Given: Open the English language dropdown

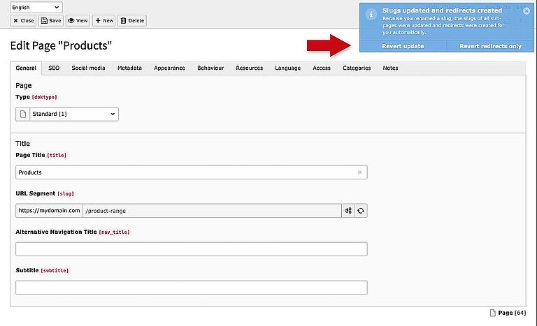Looking at the screenshot, I should click(36, 7).
